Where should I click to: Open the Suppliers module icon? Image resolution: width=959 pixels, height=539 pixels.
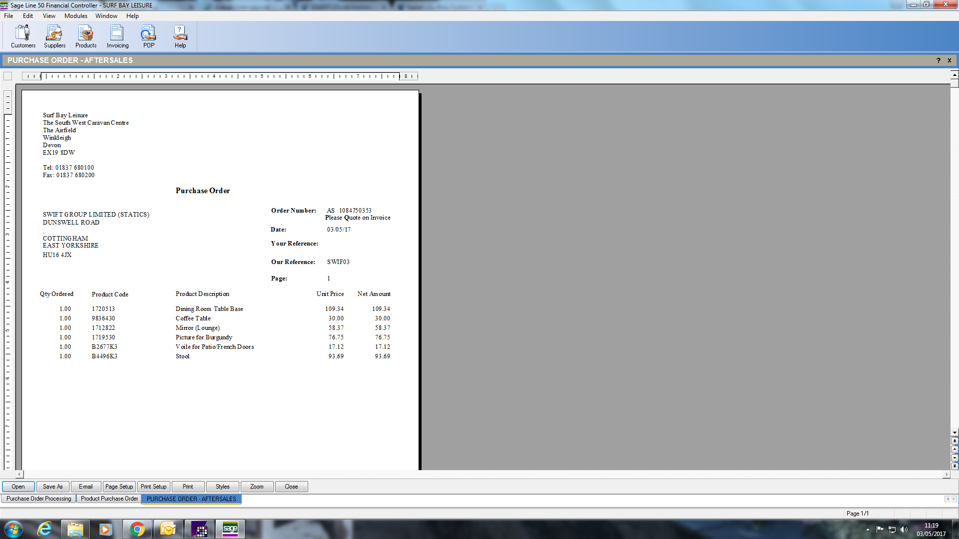point(54,36)
